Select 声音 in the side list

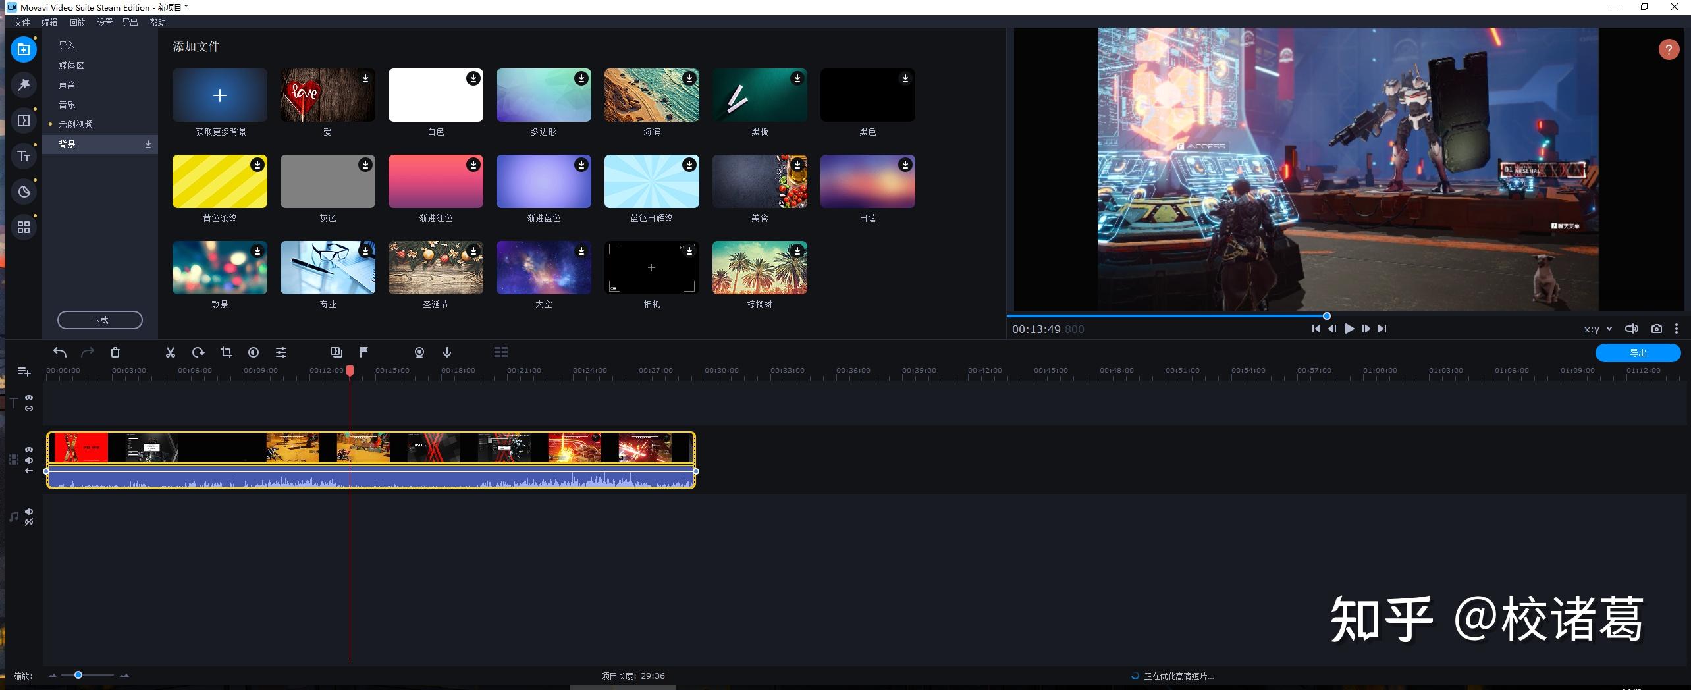coord(100,85)
